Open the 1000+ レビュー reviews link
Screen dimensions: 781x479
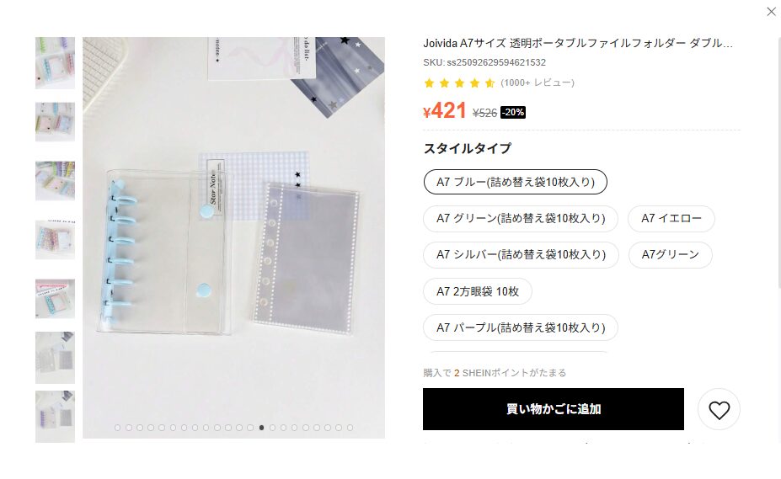(x=538, y=82)
